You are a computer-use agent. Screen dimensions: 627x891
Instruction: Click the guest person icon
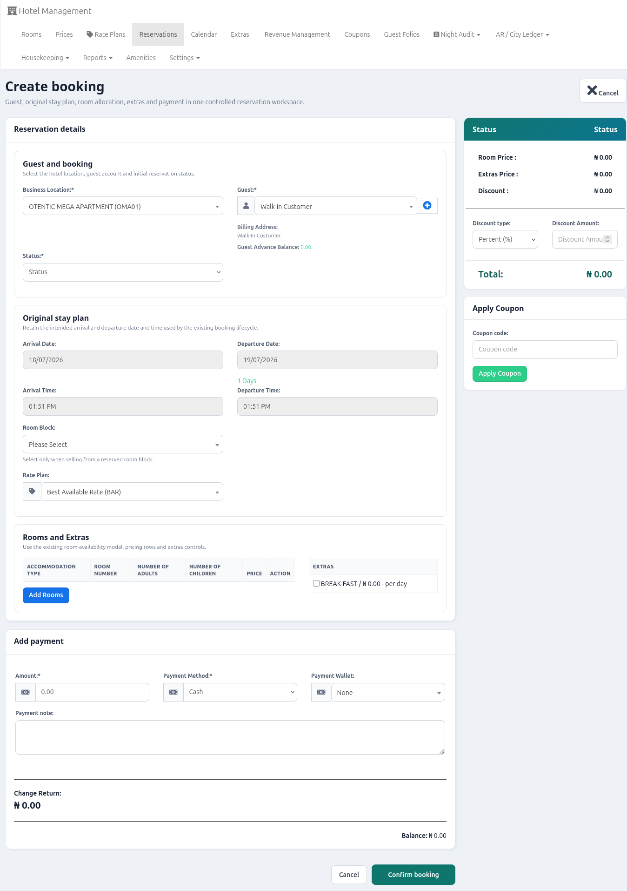246,206
